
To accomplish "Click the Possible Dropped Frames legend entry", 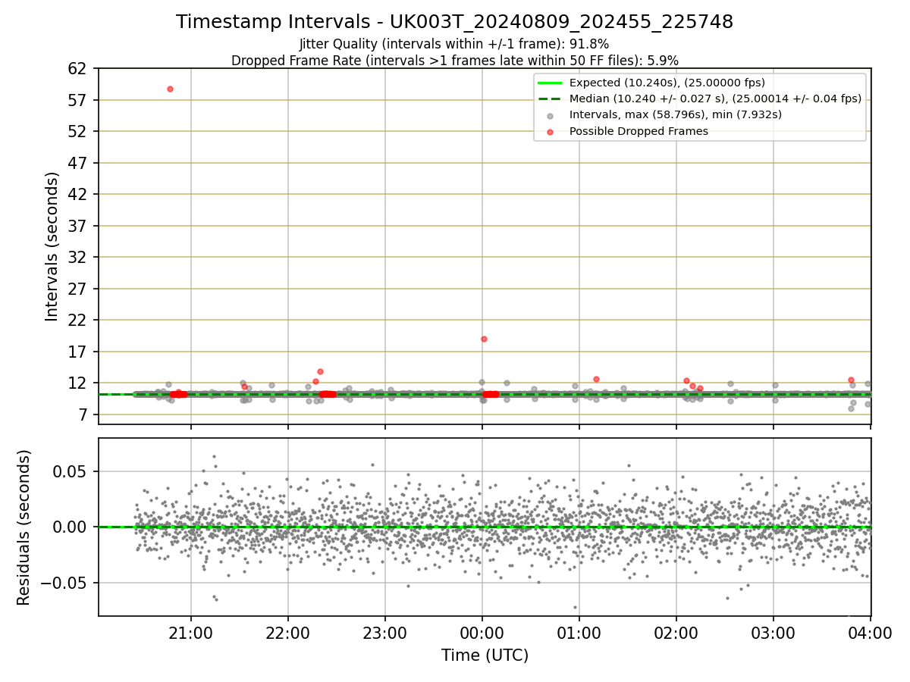I will point(639,131).
